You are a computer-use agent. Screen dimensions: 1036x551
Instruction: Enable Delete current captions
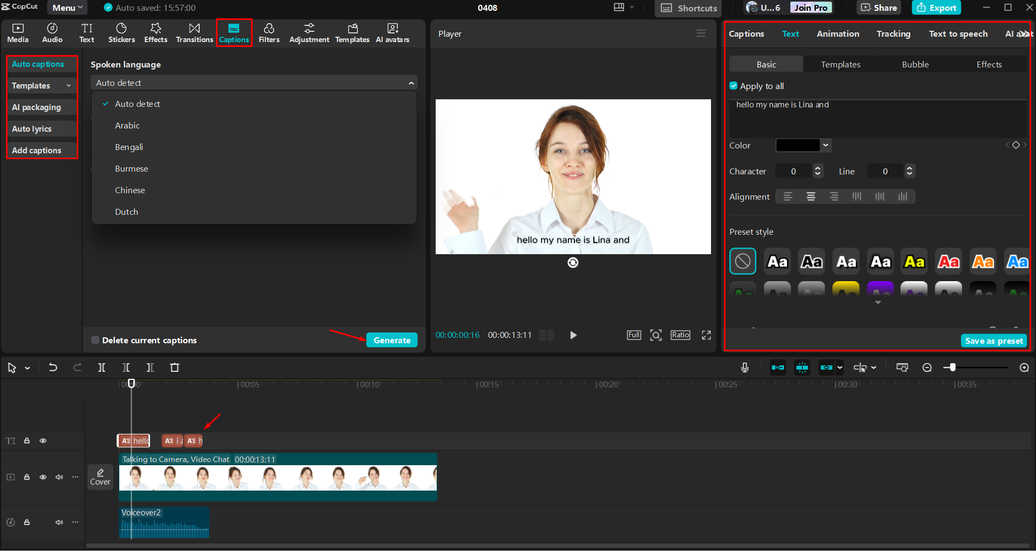[x=95, y=339]
